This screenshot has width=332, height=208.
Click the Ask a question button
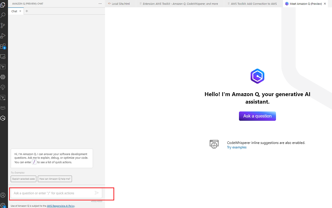click(258, 116)
